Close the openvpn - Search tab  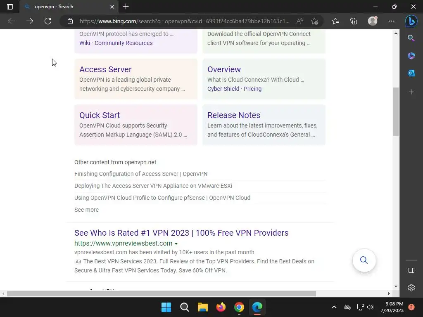coord(112,7)
